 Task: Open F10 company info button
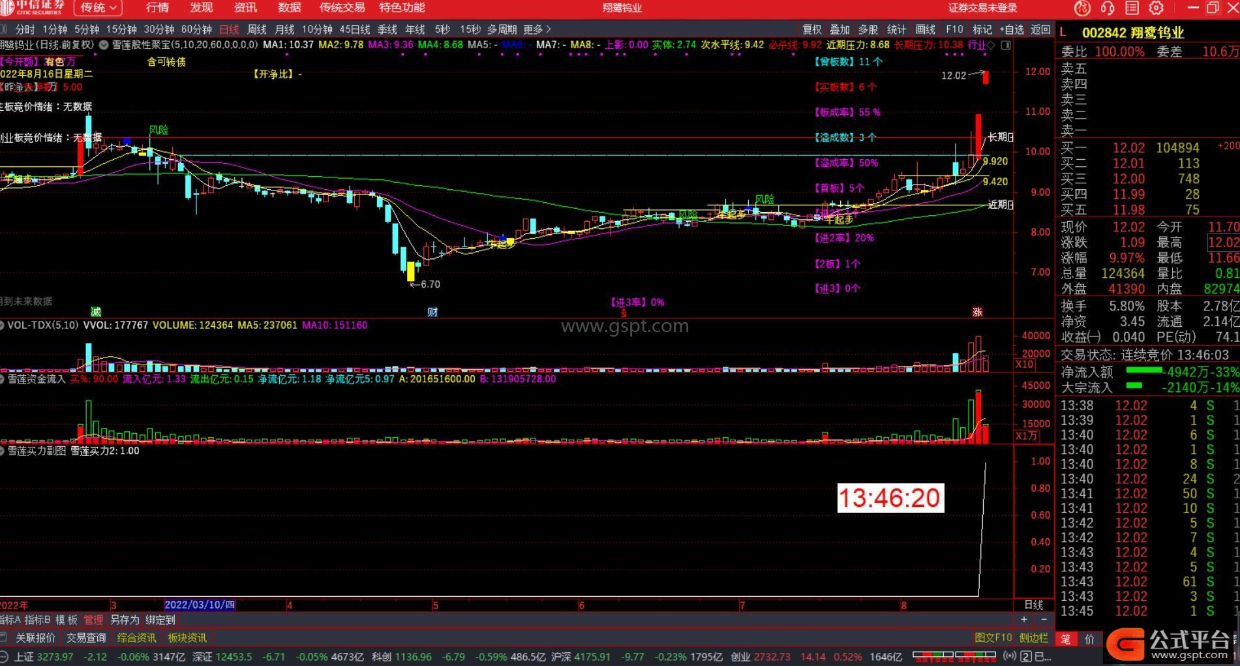[954, 29]
